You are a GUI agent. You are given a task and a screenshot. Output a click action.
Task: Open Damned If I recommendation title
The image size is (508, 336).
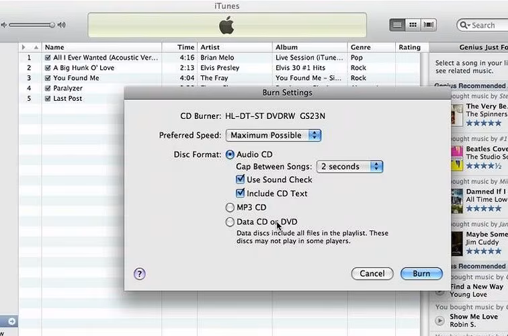click(x=487, y=192)
